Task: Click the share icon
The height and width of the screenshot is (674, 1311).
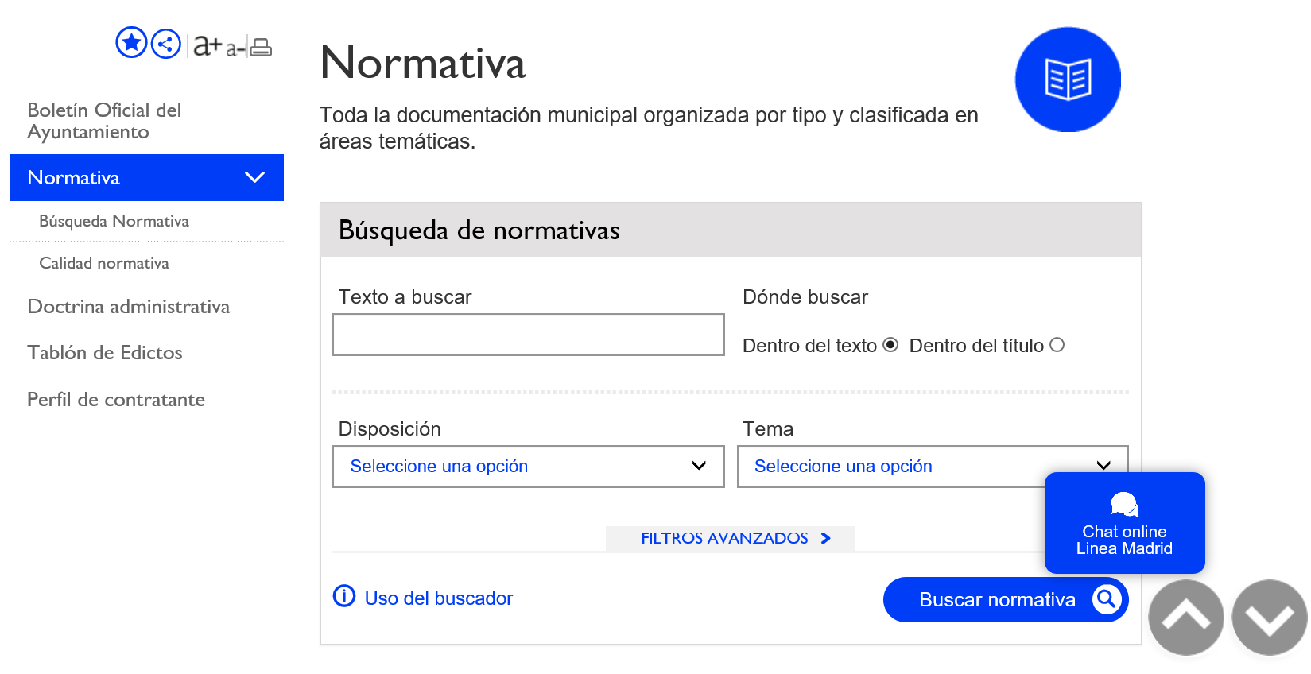Action: (x=165, y=44)
